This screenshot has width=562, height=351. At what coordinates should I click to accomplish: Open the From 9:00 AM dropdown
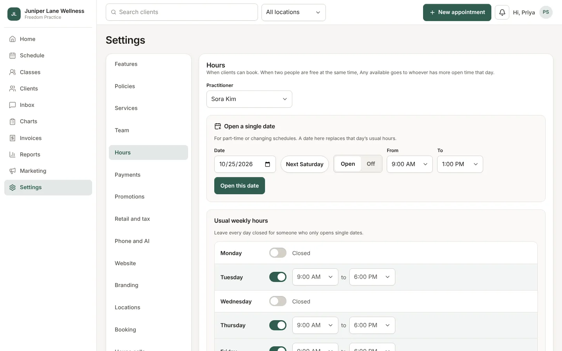click(x=410, y=164)
